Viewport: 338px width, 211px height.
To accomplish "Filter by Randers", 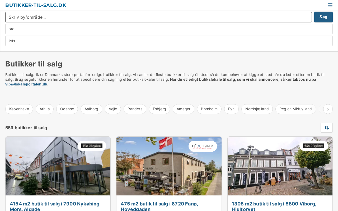I will [135, 109].
